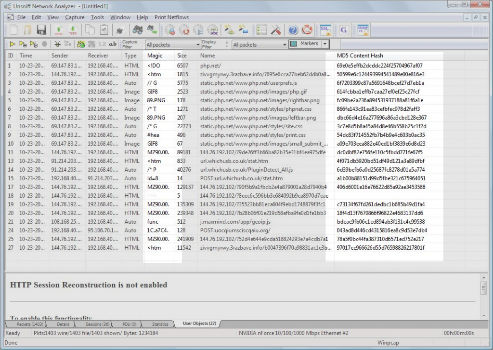Click the lower pane vertical scrollbar

click(483, 296)
